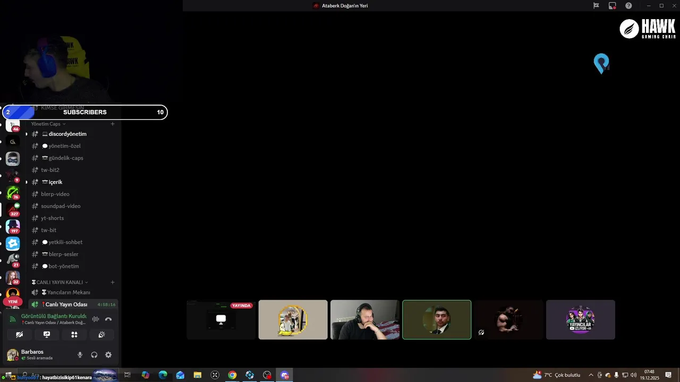The width and height of the screenshot is (680, 382).
Task: Open activities launcher icon in voice panel
Action: (x=74, y=335)
